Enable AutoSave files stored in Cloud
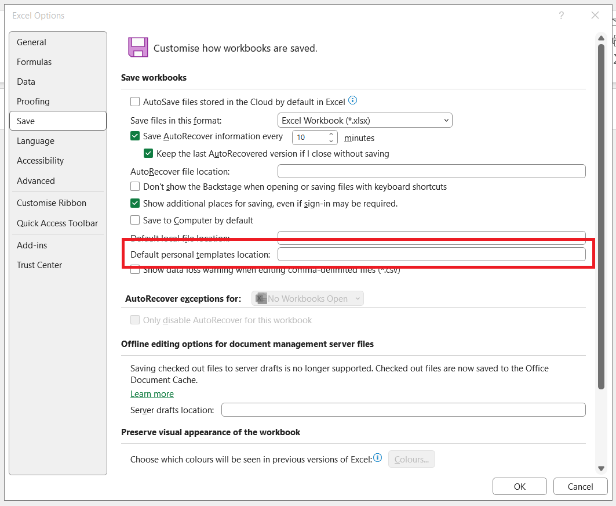The height and width of the screenshot is (506, 616). click(x=135, y=102)
